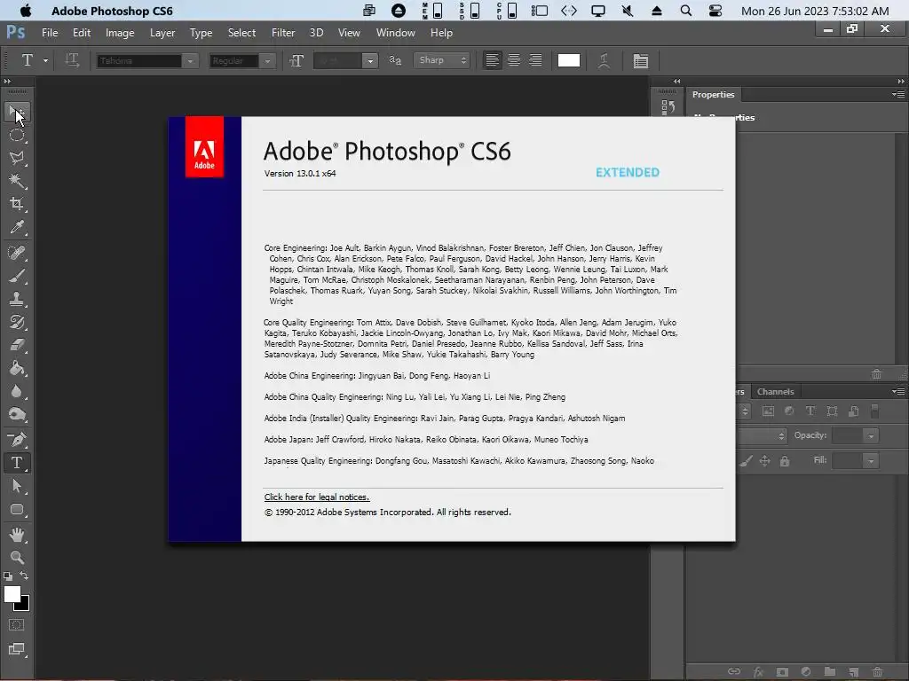Select the Brush tool
Screen dimensions: 909x681
click(x=17, y=276)
